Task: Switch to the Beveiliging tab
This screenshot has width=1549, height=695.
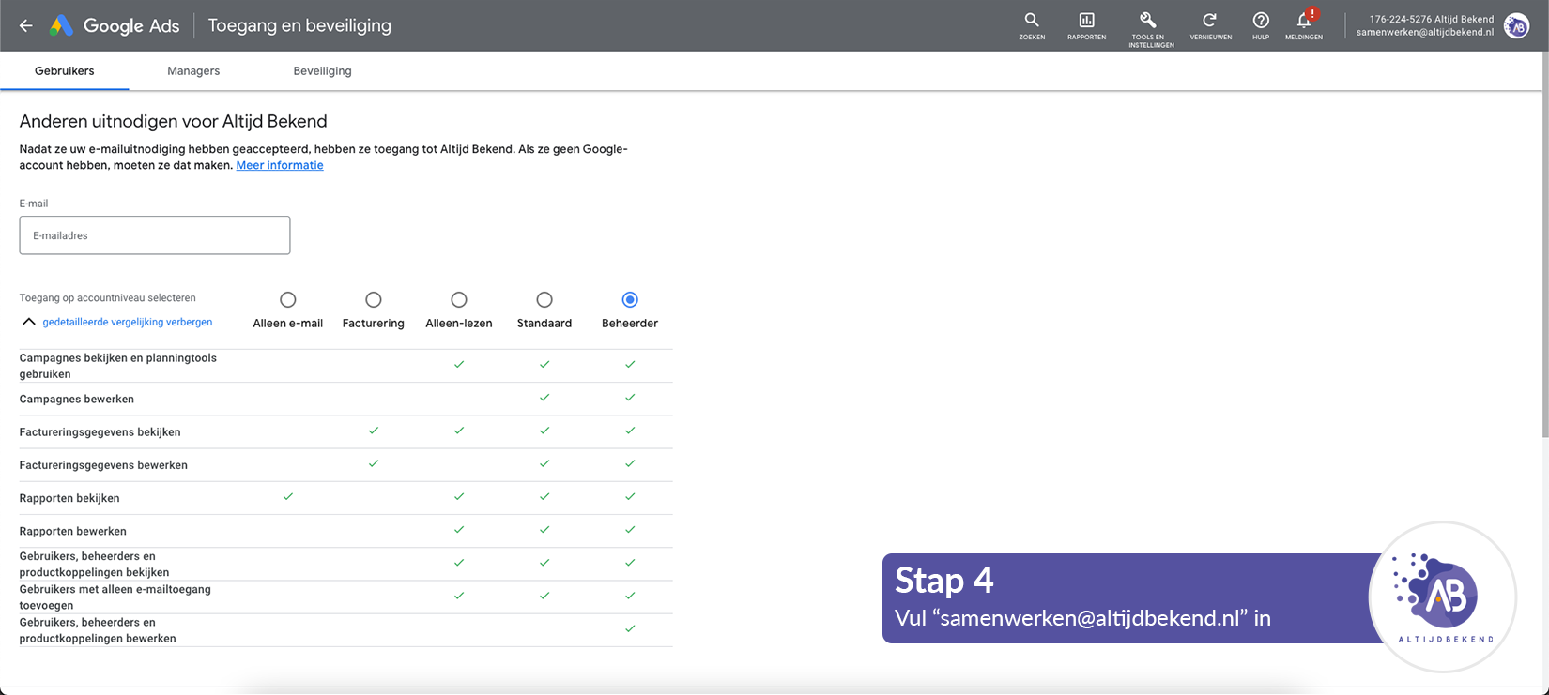Action: (322, 71)
